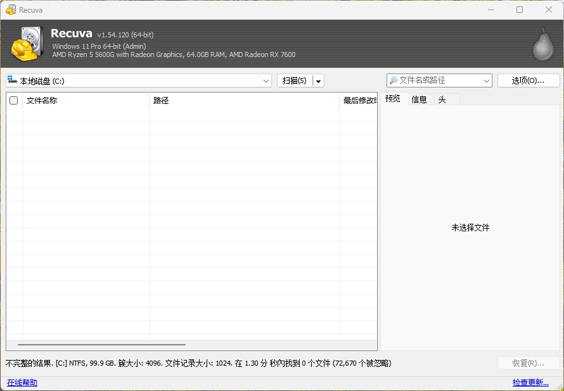Minimize the Recuva window
564x391 pixels.
click(490, 10)
